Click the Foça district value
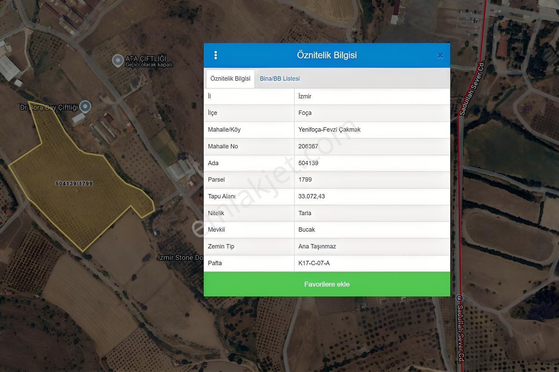 click(372, 113)
